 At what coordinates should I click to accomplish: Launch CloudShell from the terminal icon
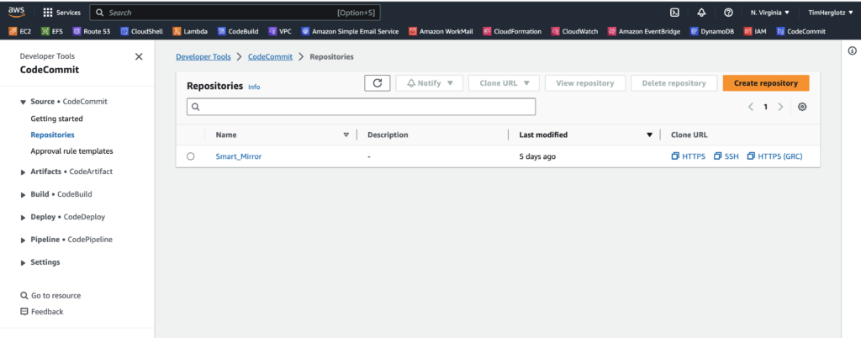(675, 12)
